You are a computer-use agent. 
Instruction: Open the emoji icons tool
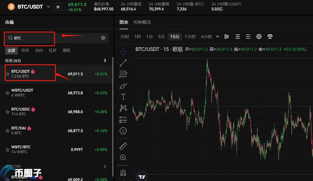(123, 131)
